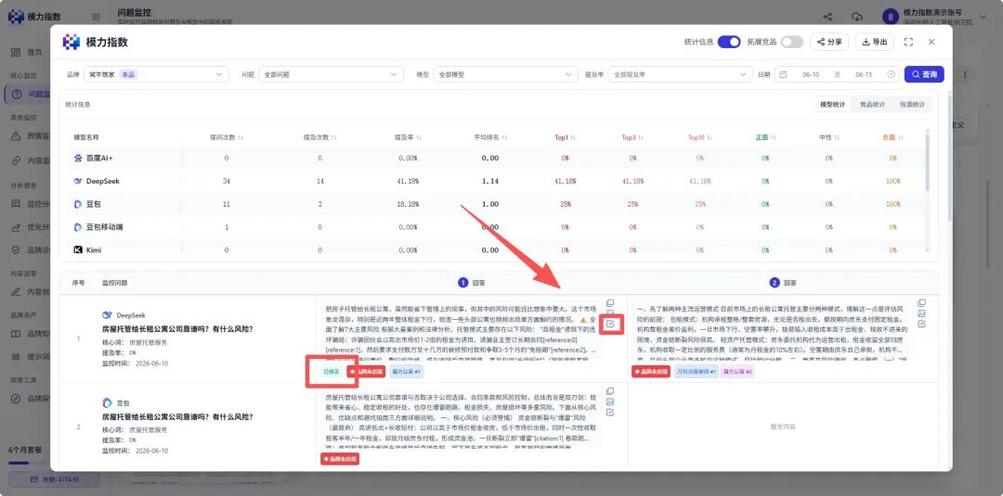Viewport: 1003px width, 496px height.
Task: Sort by the Top3 column
Action: click(x=640, y=137)
